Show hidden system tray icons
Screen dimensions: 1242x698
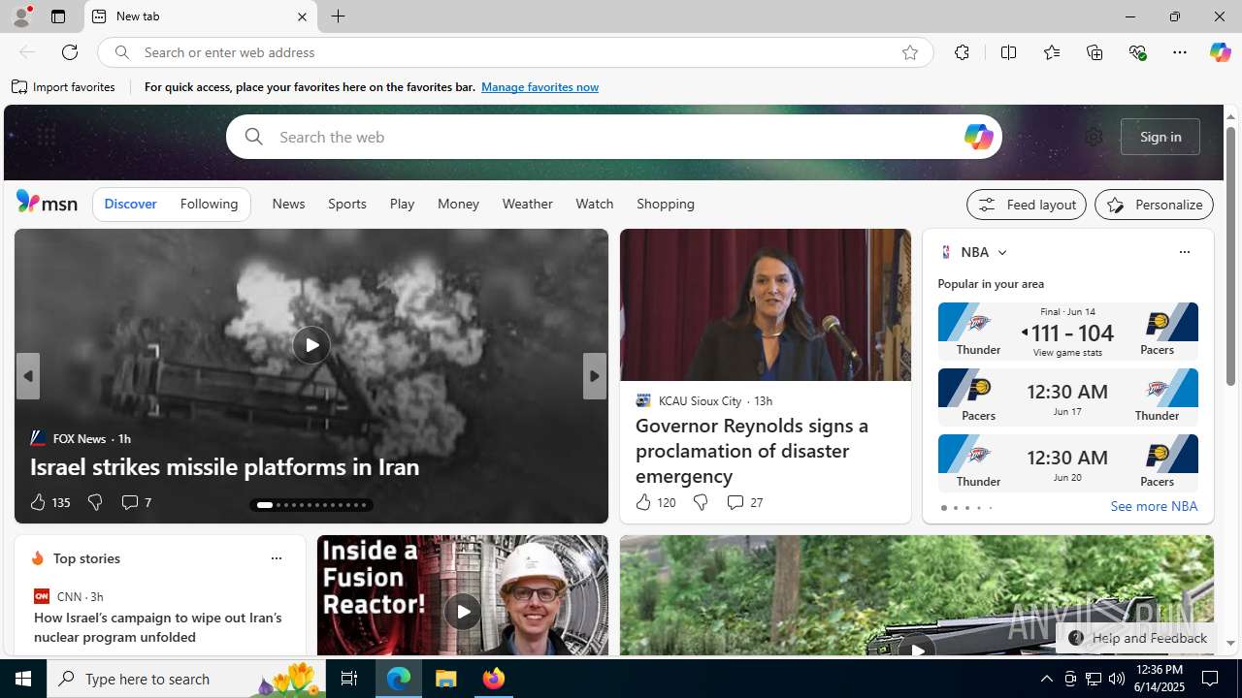[x=1046, y=679]
